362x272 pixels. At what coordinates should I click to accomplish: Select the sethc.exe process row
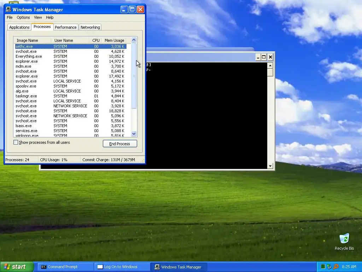click(x=71, y=46)
